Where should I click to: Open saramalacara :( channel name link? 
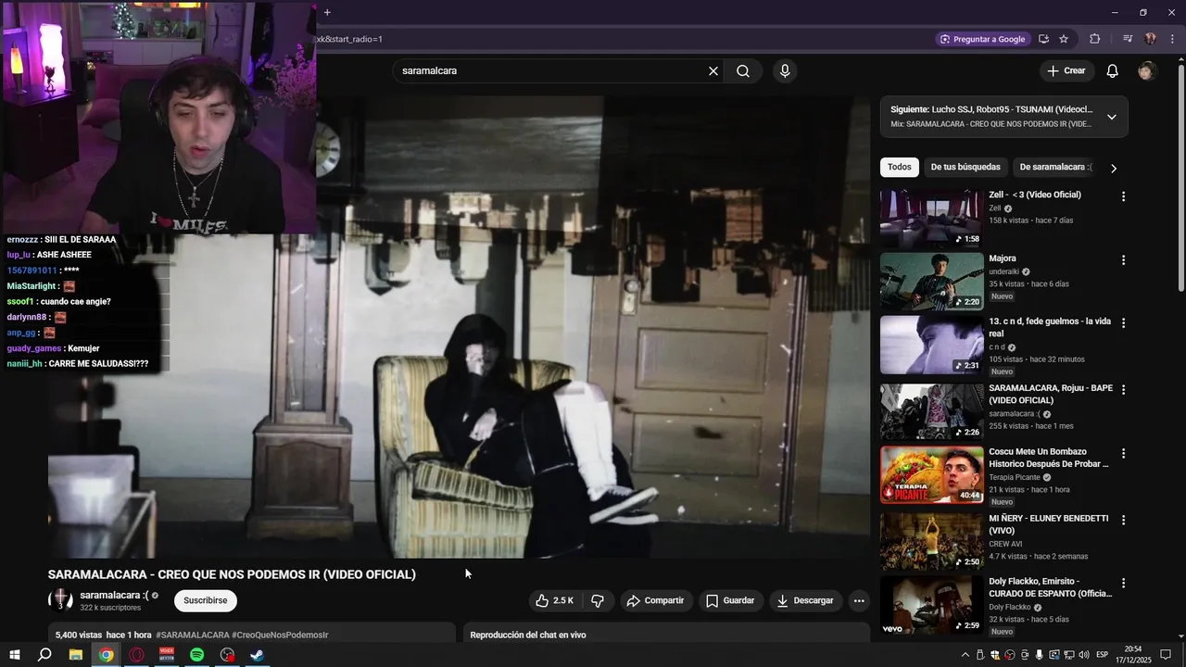(114, 595)
